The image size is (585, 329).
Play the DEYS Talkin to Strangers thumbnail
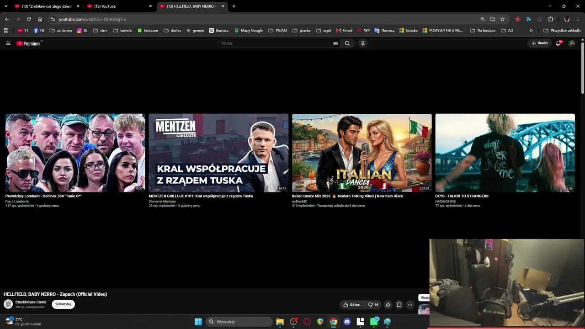pyautogui.click(x=505, y=153)
